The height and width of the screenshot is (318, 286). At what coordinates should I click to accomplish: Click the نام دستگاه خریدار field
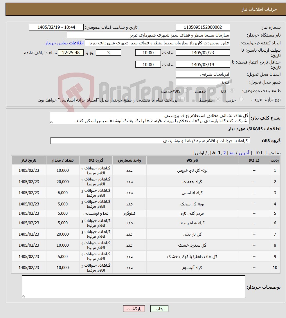click(x=148, y=35)
